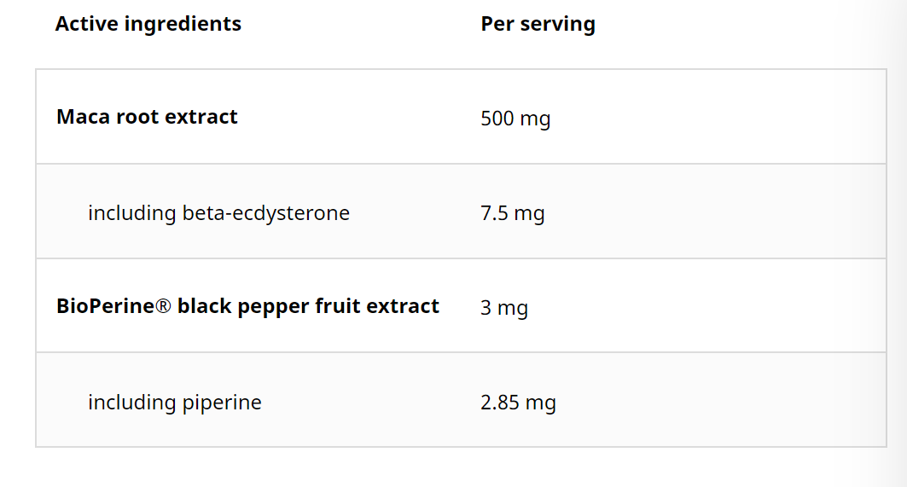Click the 7.5 mg value
This screenshot has width=907, height=487.
click(x=513, y=213)
